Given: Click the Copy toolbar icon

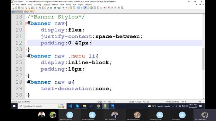Looking at the screenshot, I should click(x=40, y=8).
